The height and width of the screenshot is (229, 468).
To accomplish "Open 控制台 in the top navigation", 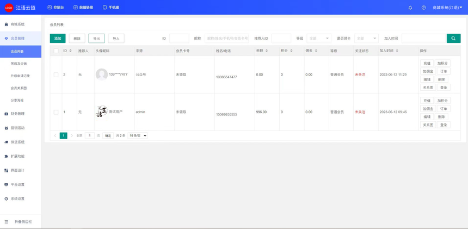I will pos(56,8).
